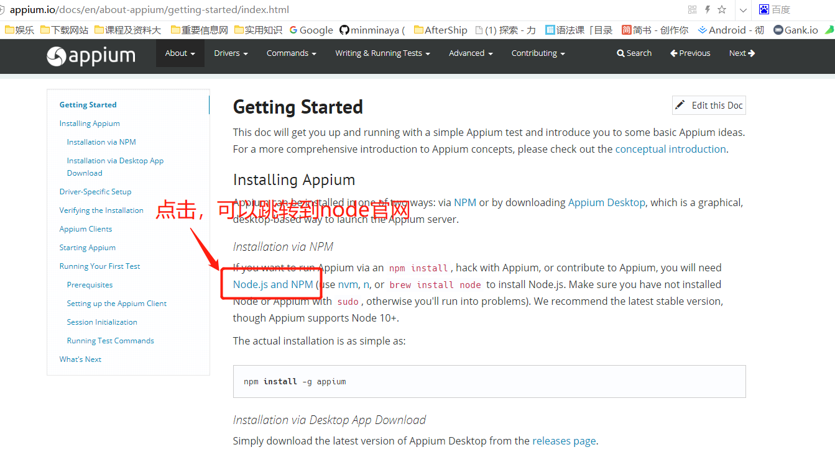Click the brew install node code text
Screen dimensions: 835x465
[435, 285]
